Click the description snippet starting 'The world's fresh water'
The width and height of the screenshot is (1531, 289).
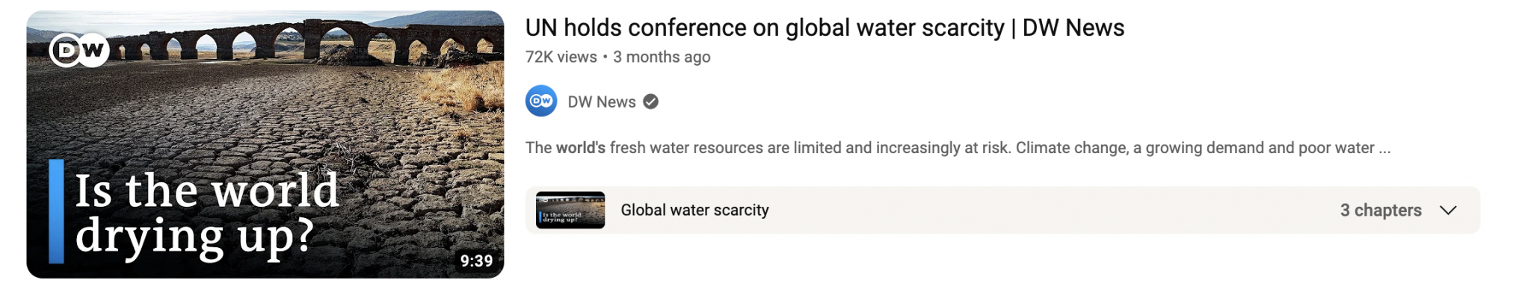coord(958,148)
